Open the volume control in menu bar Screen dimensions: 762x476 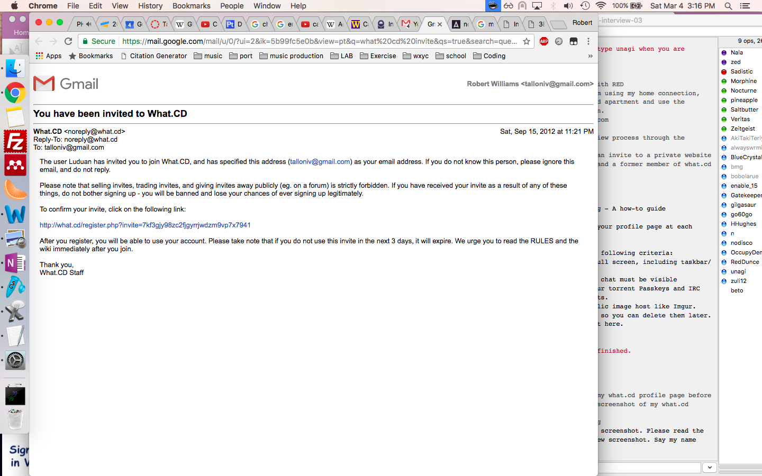coord(568,6)
